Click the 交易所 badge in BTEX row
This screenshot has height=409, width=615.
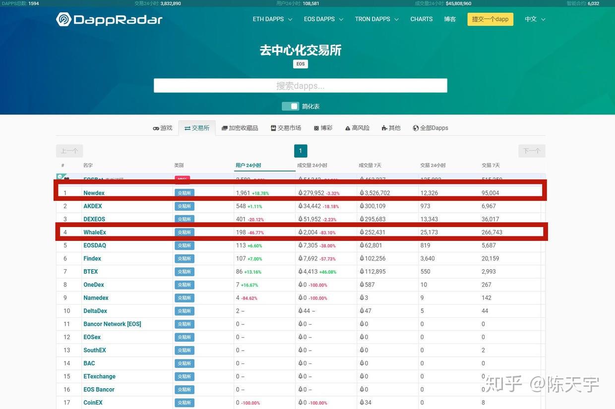click(184, 272)
